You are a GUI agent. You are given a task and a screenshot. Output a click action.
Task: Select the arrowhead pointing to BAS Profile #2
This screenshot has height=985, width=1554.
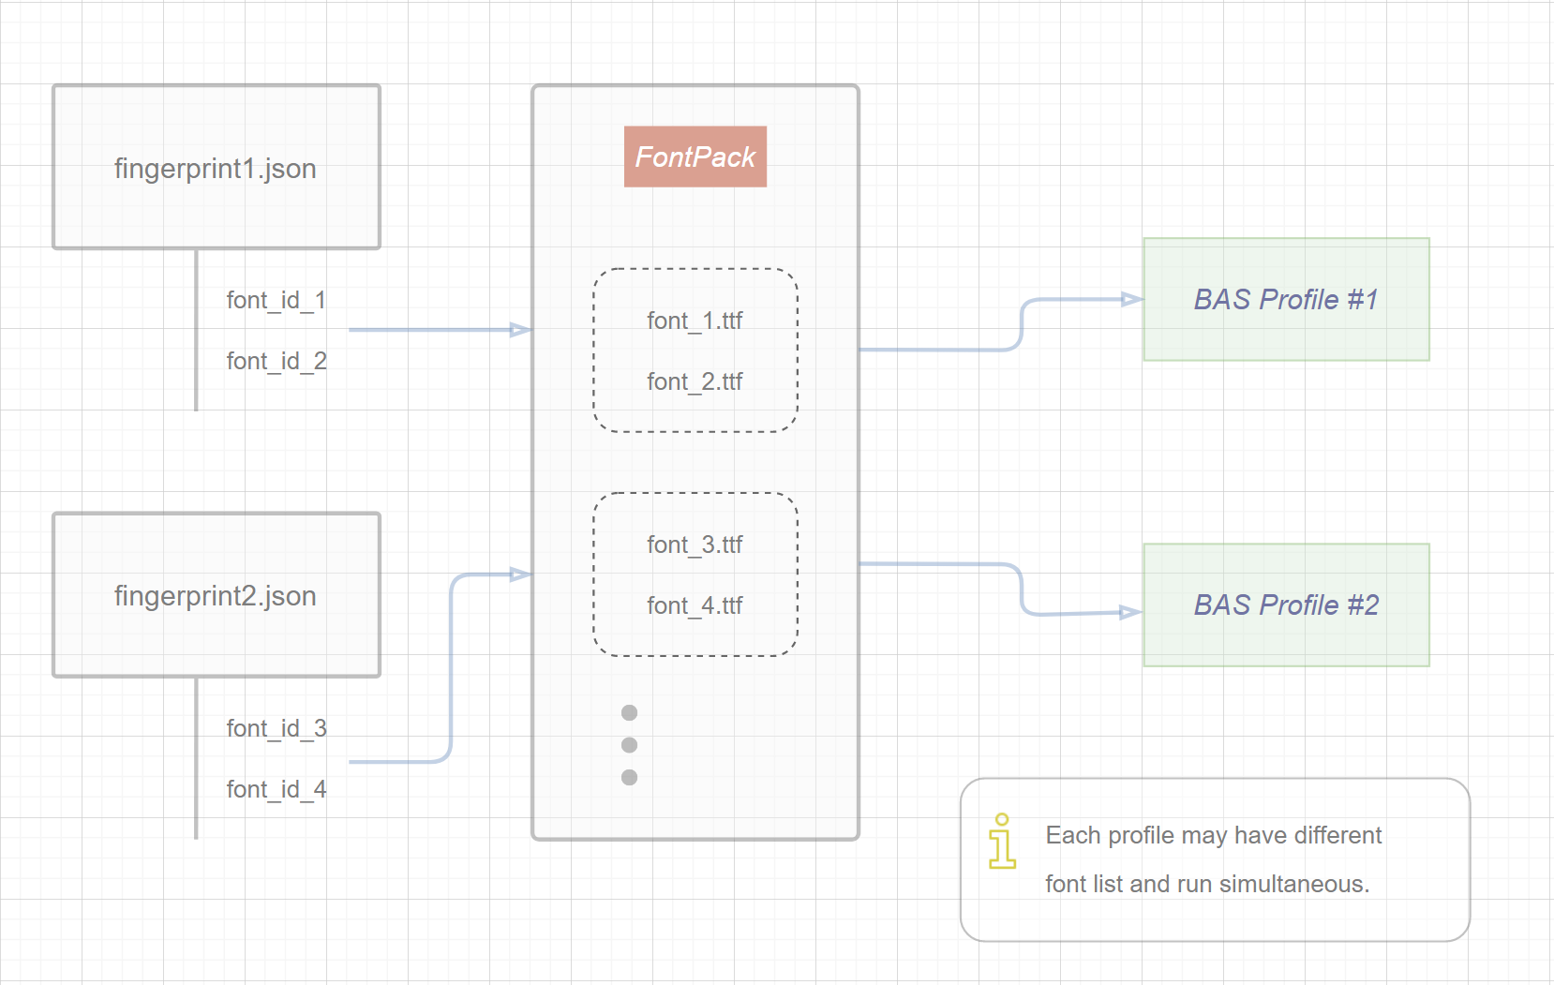coord(1130,613)
